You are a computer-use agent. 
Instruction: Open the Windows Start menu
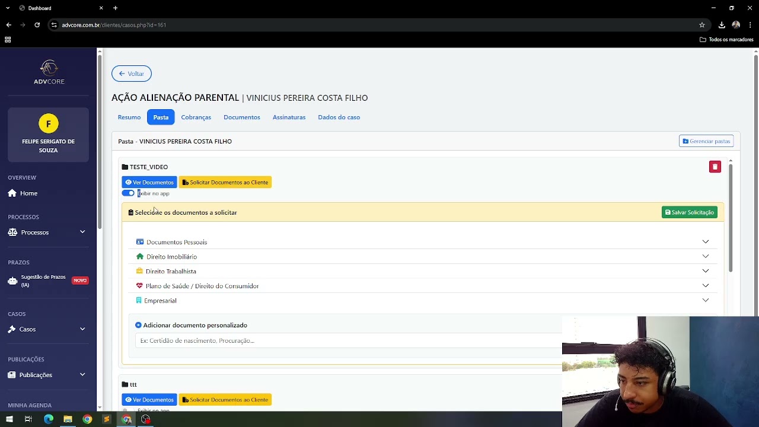(9, 419)
